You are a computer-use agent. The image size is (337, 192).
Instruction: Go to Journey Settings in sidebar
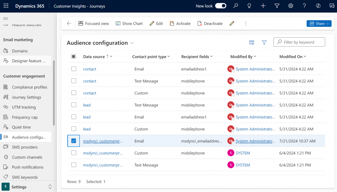[26, 97]
